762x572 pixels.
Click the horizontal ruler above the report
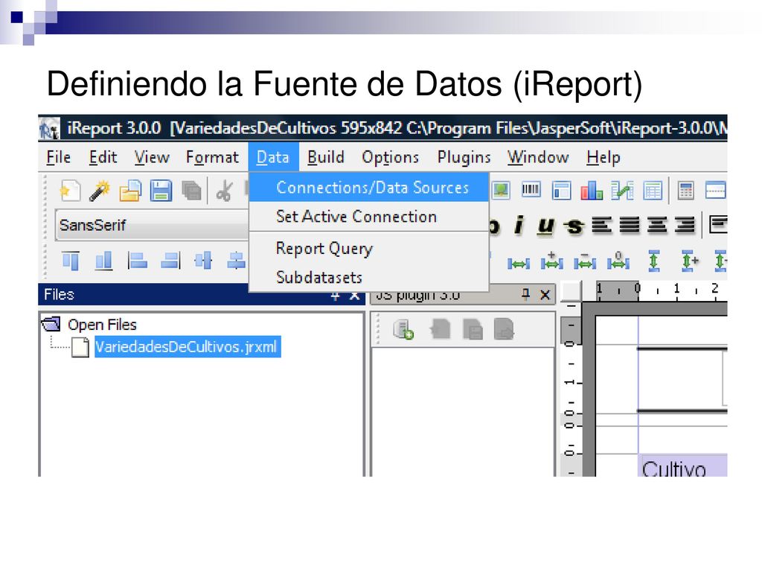[x=662, y=290]
